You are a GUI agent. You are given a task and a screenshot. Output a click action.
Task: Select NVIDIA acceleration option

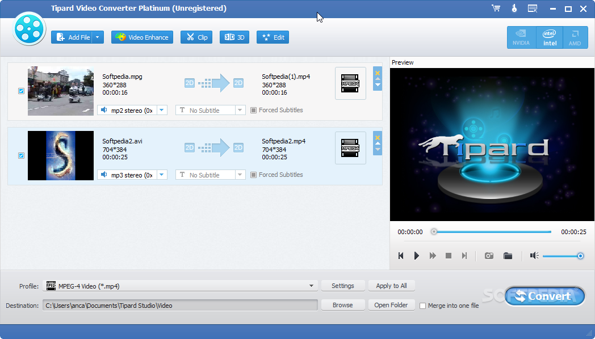[x=521, y=37]
